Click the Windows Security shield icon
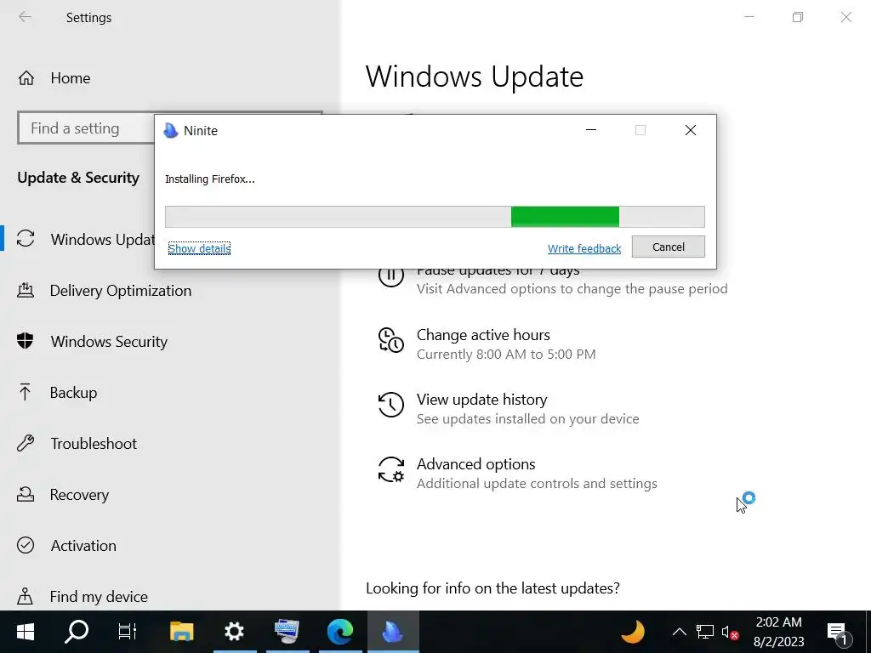This screenshot has height=653, width=871. pyautogui.click(x=25, y=341)
